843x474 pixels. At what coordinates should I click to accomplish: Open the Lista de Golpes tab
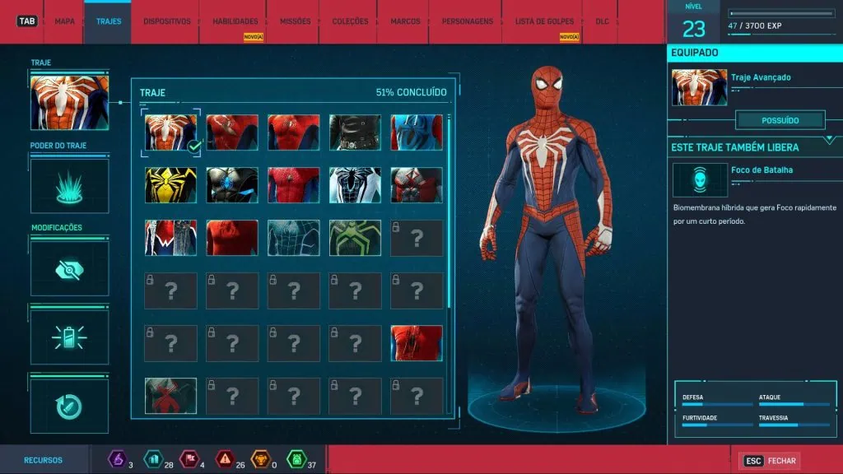544,21
